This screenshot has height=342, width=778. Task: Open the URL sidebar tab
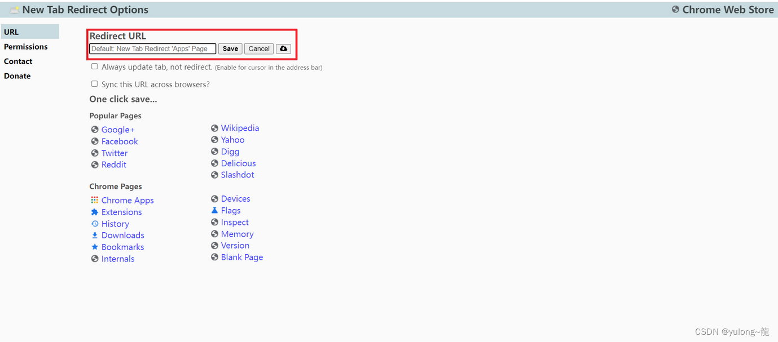(30, 32)
